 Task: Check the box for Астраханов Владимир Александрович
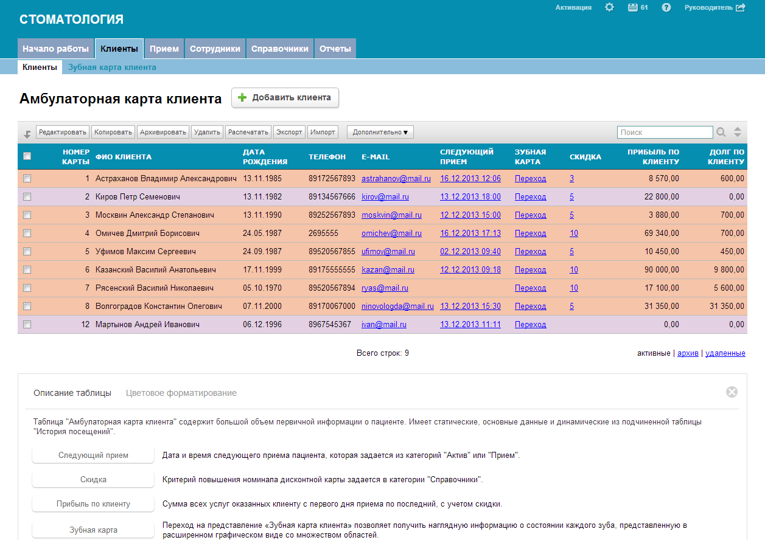pos(27,179)
